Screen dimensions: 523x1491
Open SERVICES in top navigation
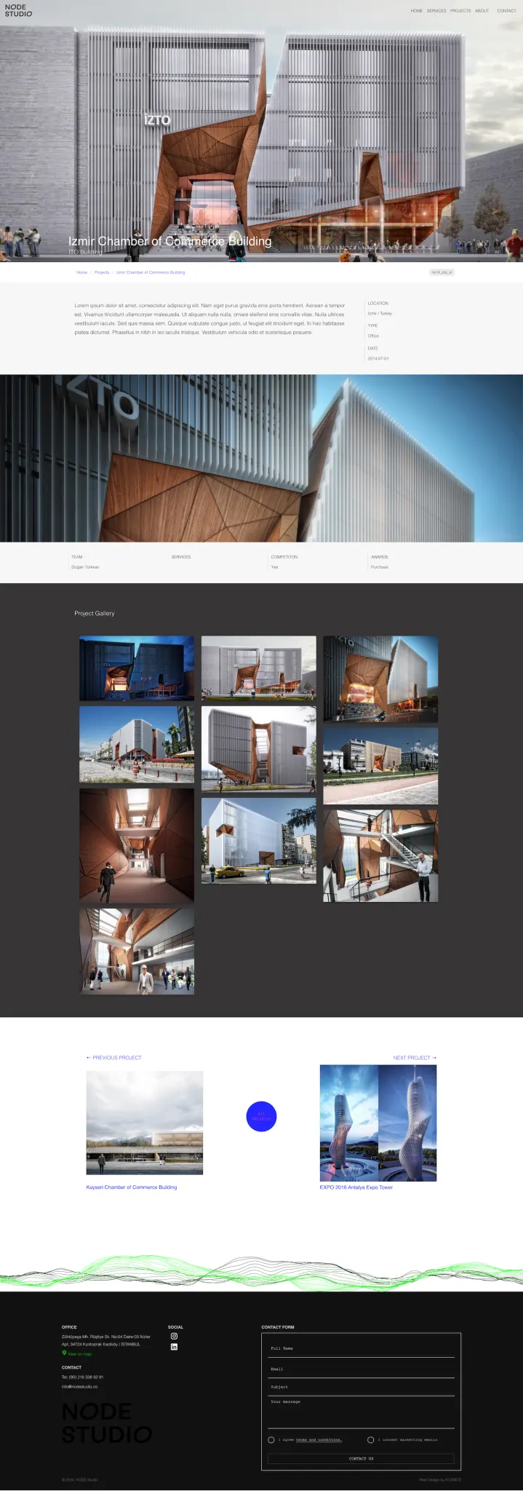(436, 11)
